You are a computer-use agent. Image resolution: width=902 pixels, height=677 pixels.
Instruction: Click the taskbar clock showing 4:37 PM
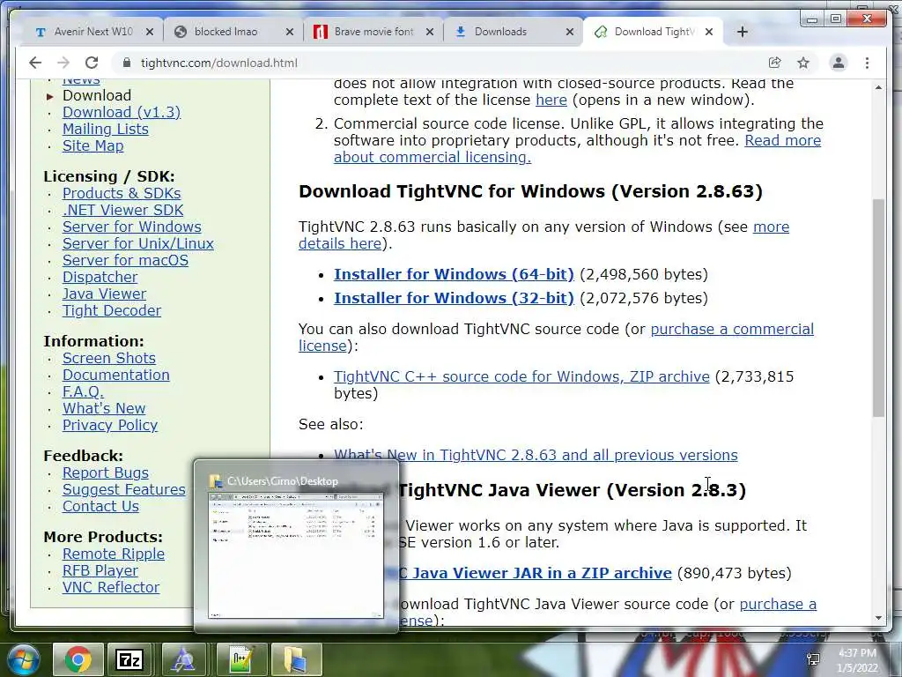[x=857, y=659]
